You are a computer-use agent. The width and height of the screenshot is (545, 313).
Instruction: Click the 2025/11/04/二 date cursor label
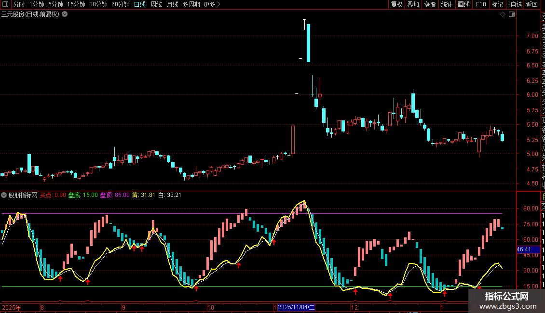[296, 307]
